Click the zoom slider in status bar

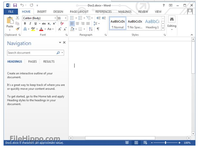[165, 143]
